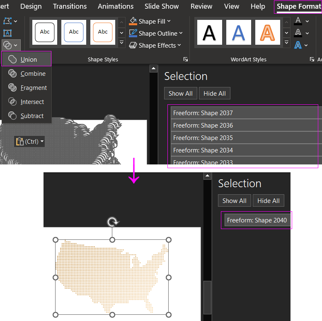
Task: Switch to the Animations tab
Action: 116,6
